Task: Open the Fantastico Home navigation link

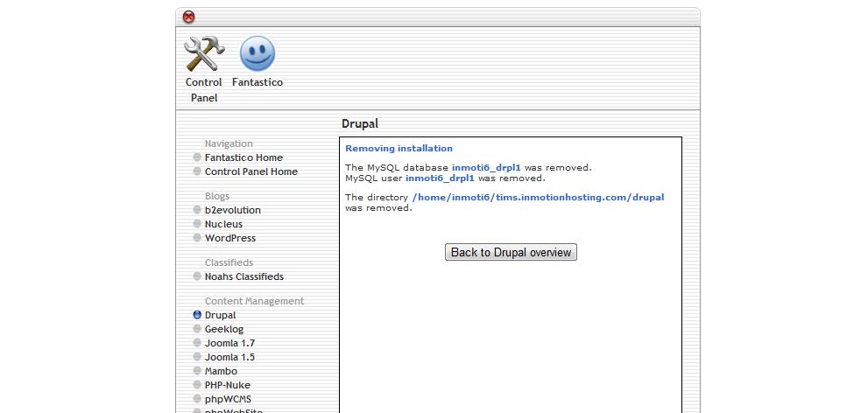Action: point(243,157)
